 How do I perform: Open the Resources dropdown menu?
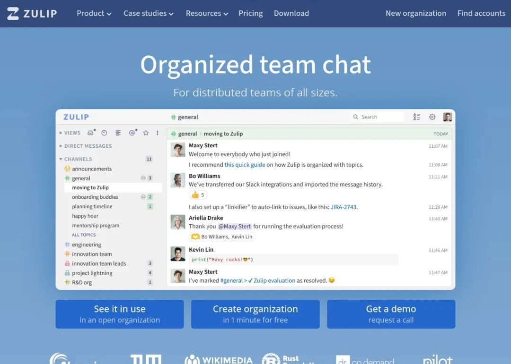tap(207, 13)
